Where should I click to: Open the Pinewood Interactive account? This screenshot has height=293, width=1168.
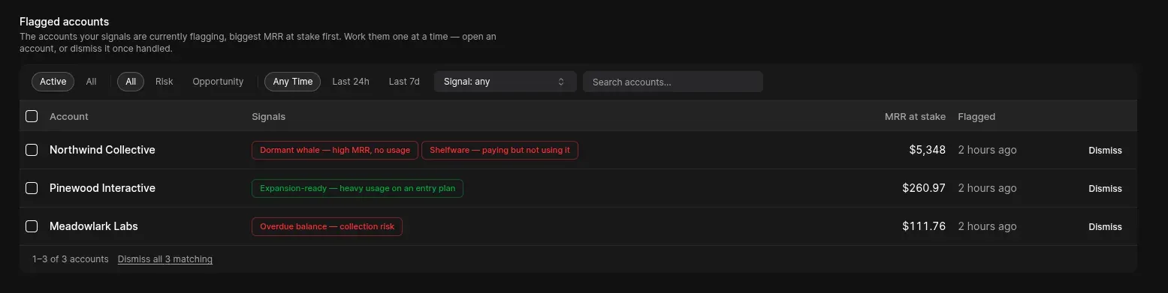pyautogui.click(x=102, y=188)
